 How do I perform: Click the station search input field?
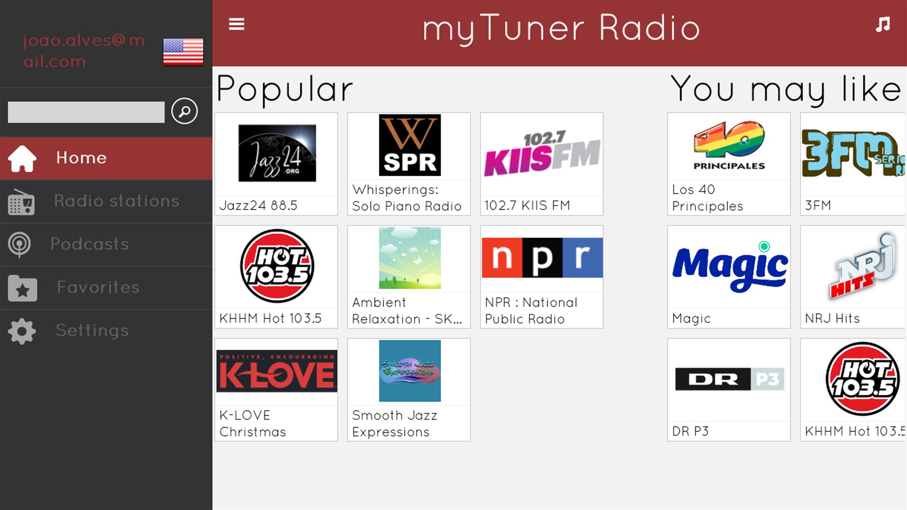pyautogui.click(x=86, y=112)
